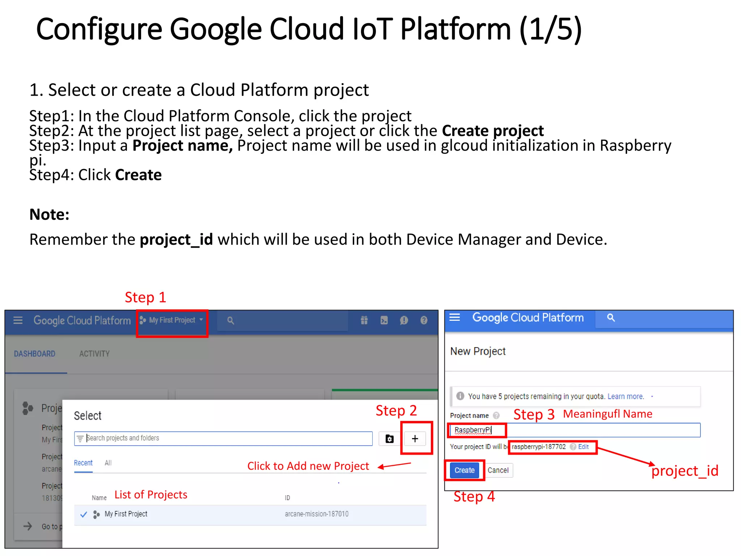Click the Name column header

click(x=99, y=498)
